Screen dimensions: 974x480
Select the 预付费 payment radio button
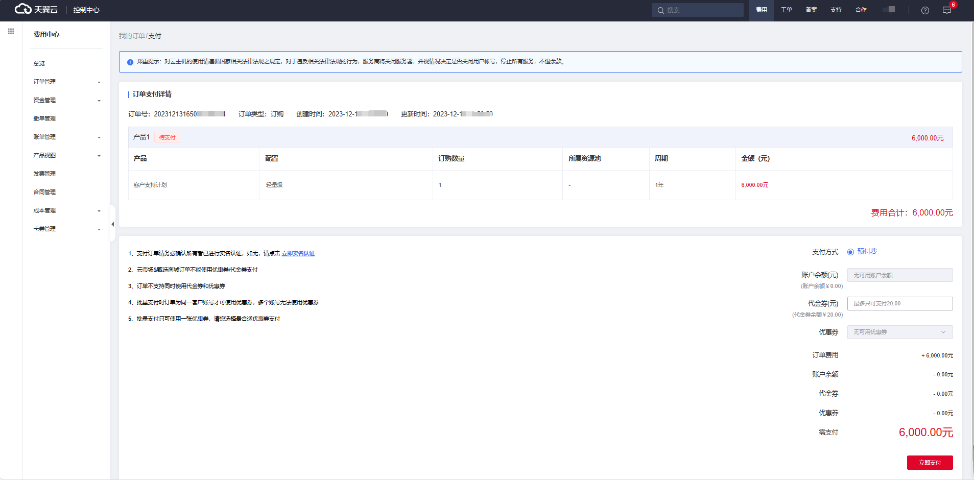click(x=850, y=252)
